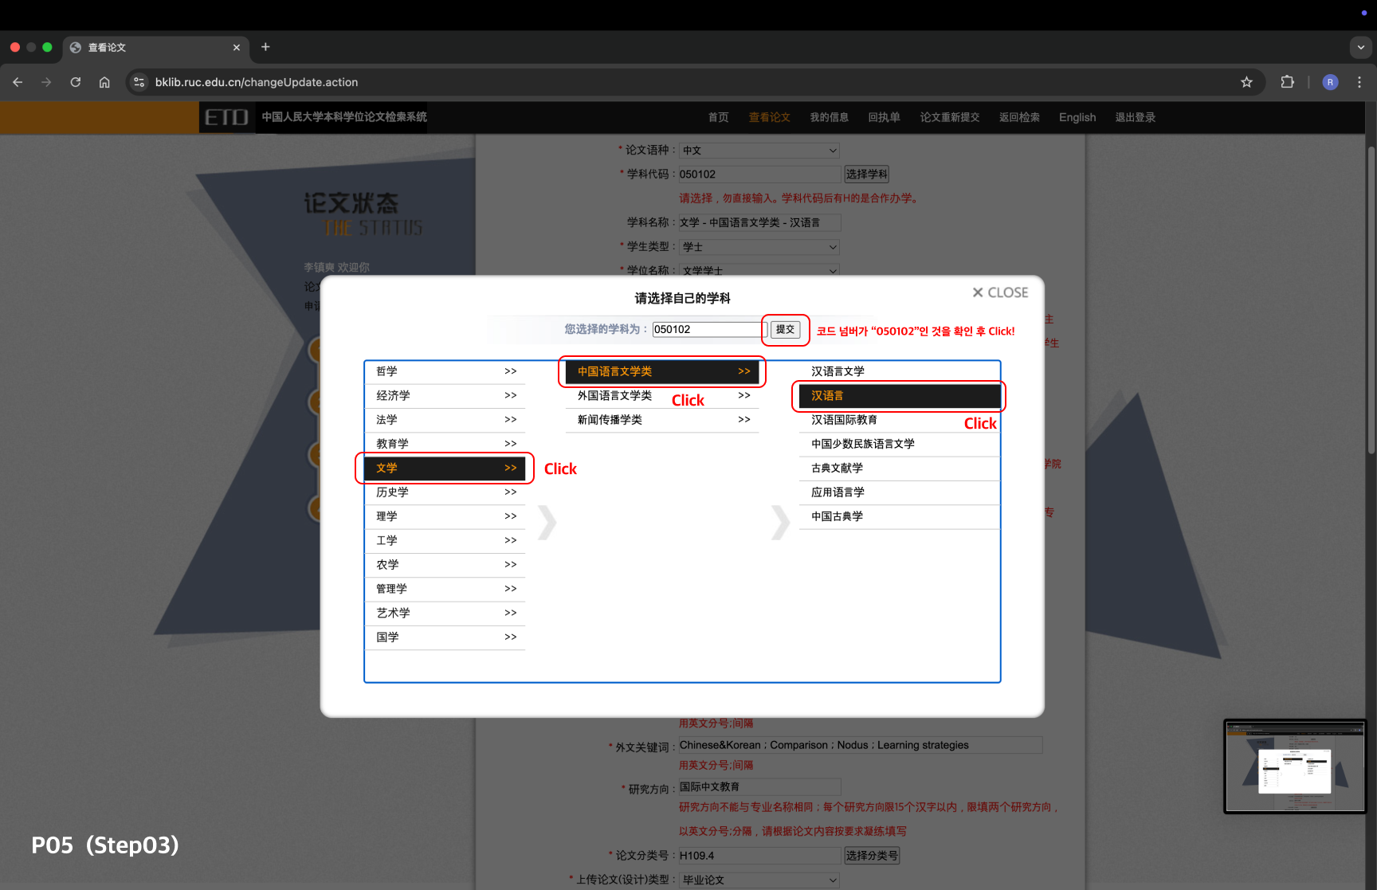Viewport: 1377px width, 890px height.
Task: Open the Chrome three-dot menu
Action: [x=1359, y=82]
